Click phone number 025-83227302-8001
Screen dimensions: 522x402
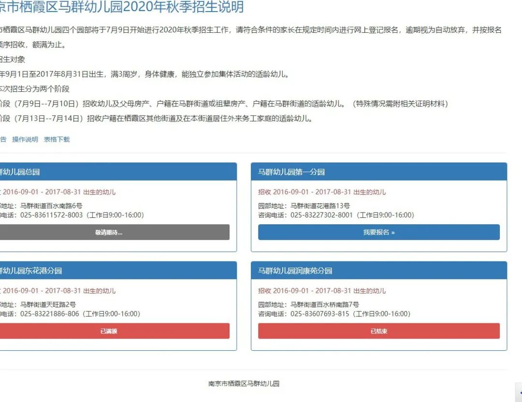click(x=321, y=215)
